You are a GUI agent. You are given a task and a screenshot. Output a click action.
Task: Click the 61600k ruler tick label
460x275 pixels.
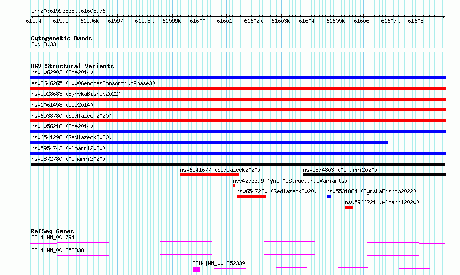(x=199, y=21)
